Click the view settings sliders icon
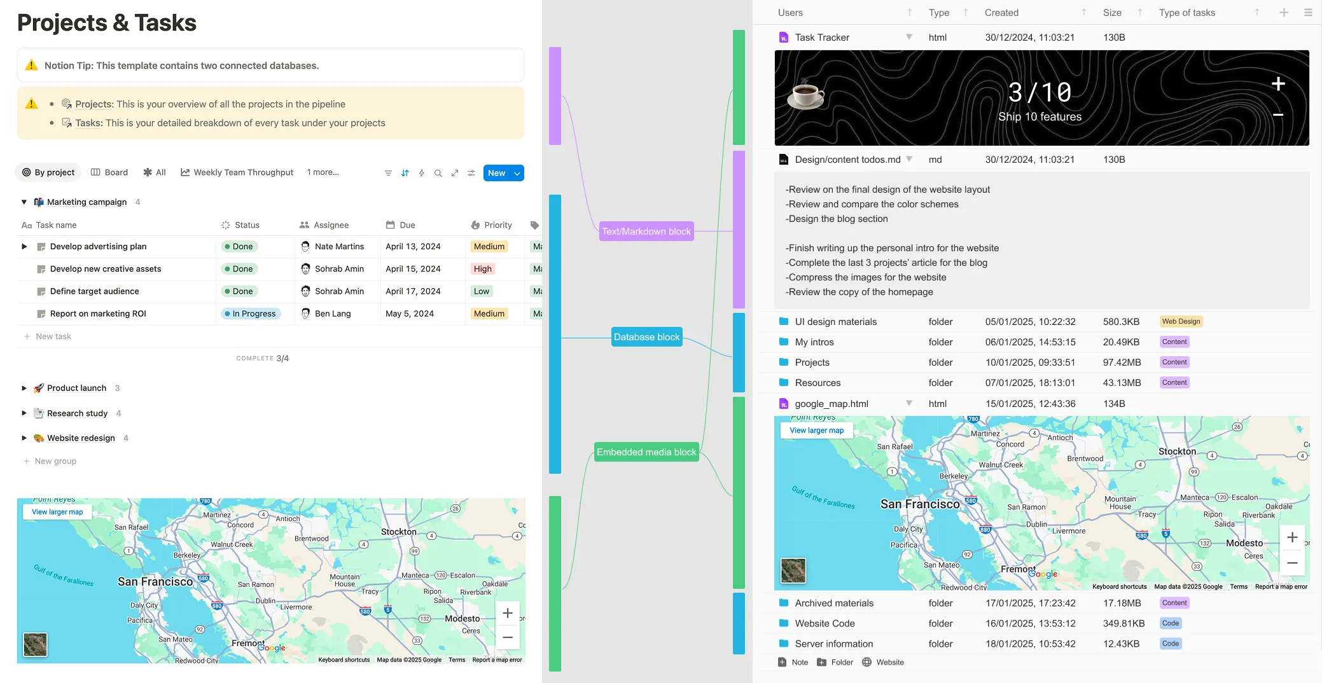 (471, 173)
